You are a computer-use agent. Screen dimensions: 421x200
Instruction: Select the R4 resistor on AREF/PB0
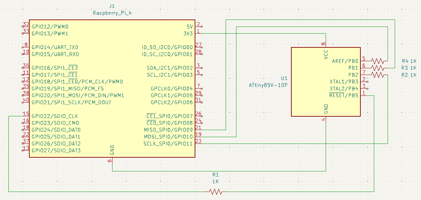click(378, 61)
